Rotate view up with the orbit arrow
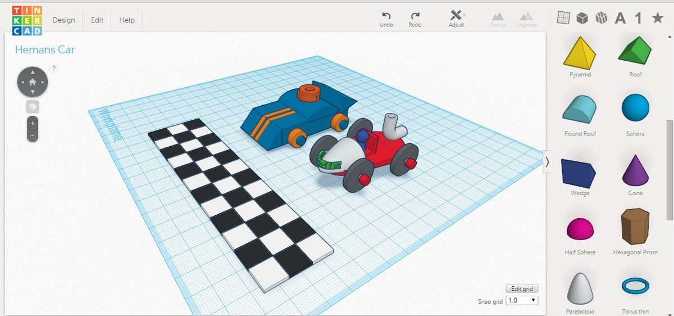Screen dimensions: 674x316 33,72
